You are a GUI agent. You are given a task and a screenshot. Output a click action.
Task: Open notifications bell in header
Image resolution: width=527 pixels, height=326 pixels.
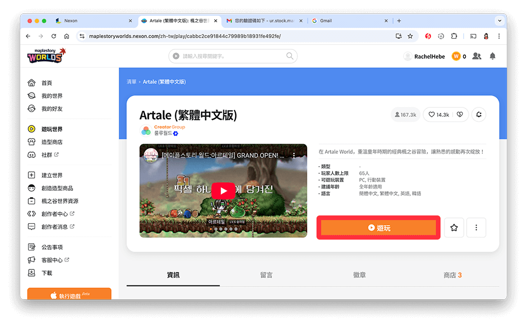[x=493, y=56]
